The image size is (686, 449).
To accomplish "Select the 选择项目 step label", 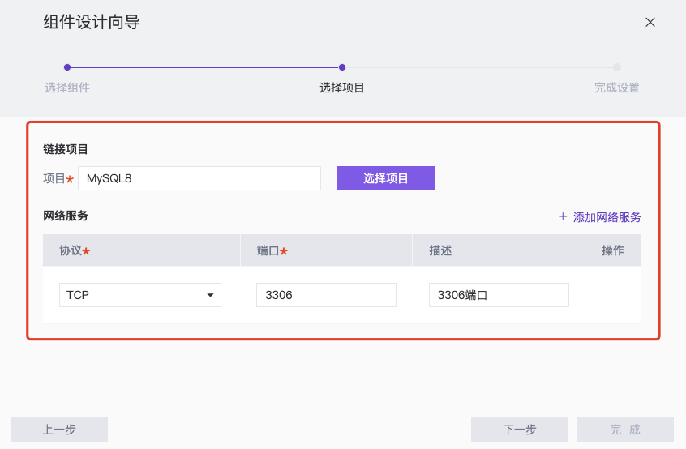I will coord(342,88).
